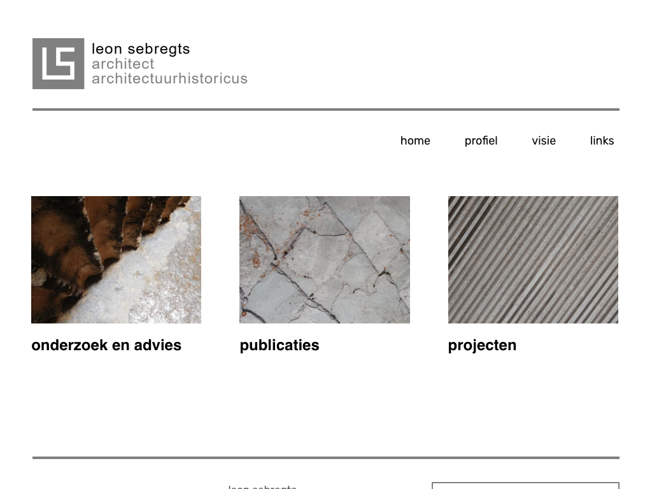
Task: Click the grey divider line above the footer
Action: pos(326,458)
